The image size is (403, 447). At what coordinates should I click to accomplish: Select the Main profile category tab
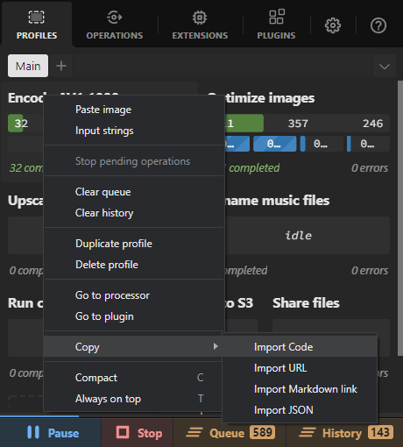point(28,66)
